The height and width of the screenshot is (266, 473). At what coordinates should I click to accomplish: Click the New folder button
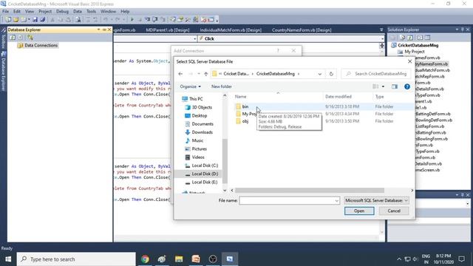click(x=222, y=86)
